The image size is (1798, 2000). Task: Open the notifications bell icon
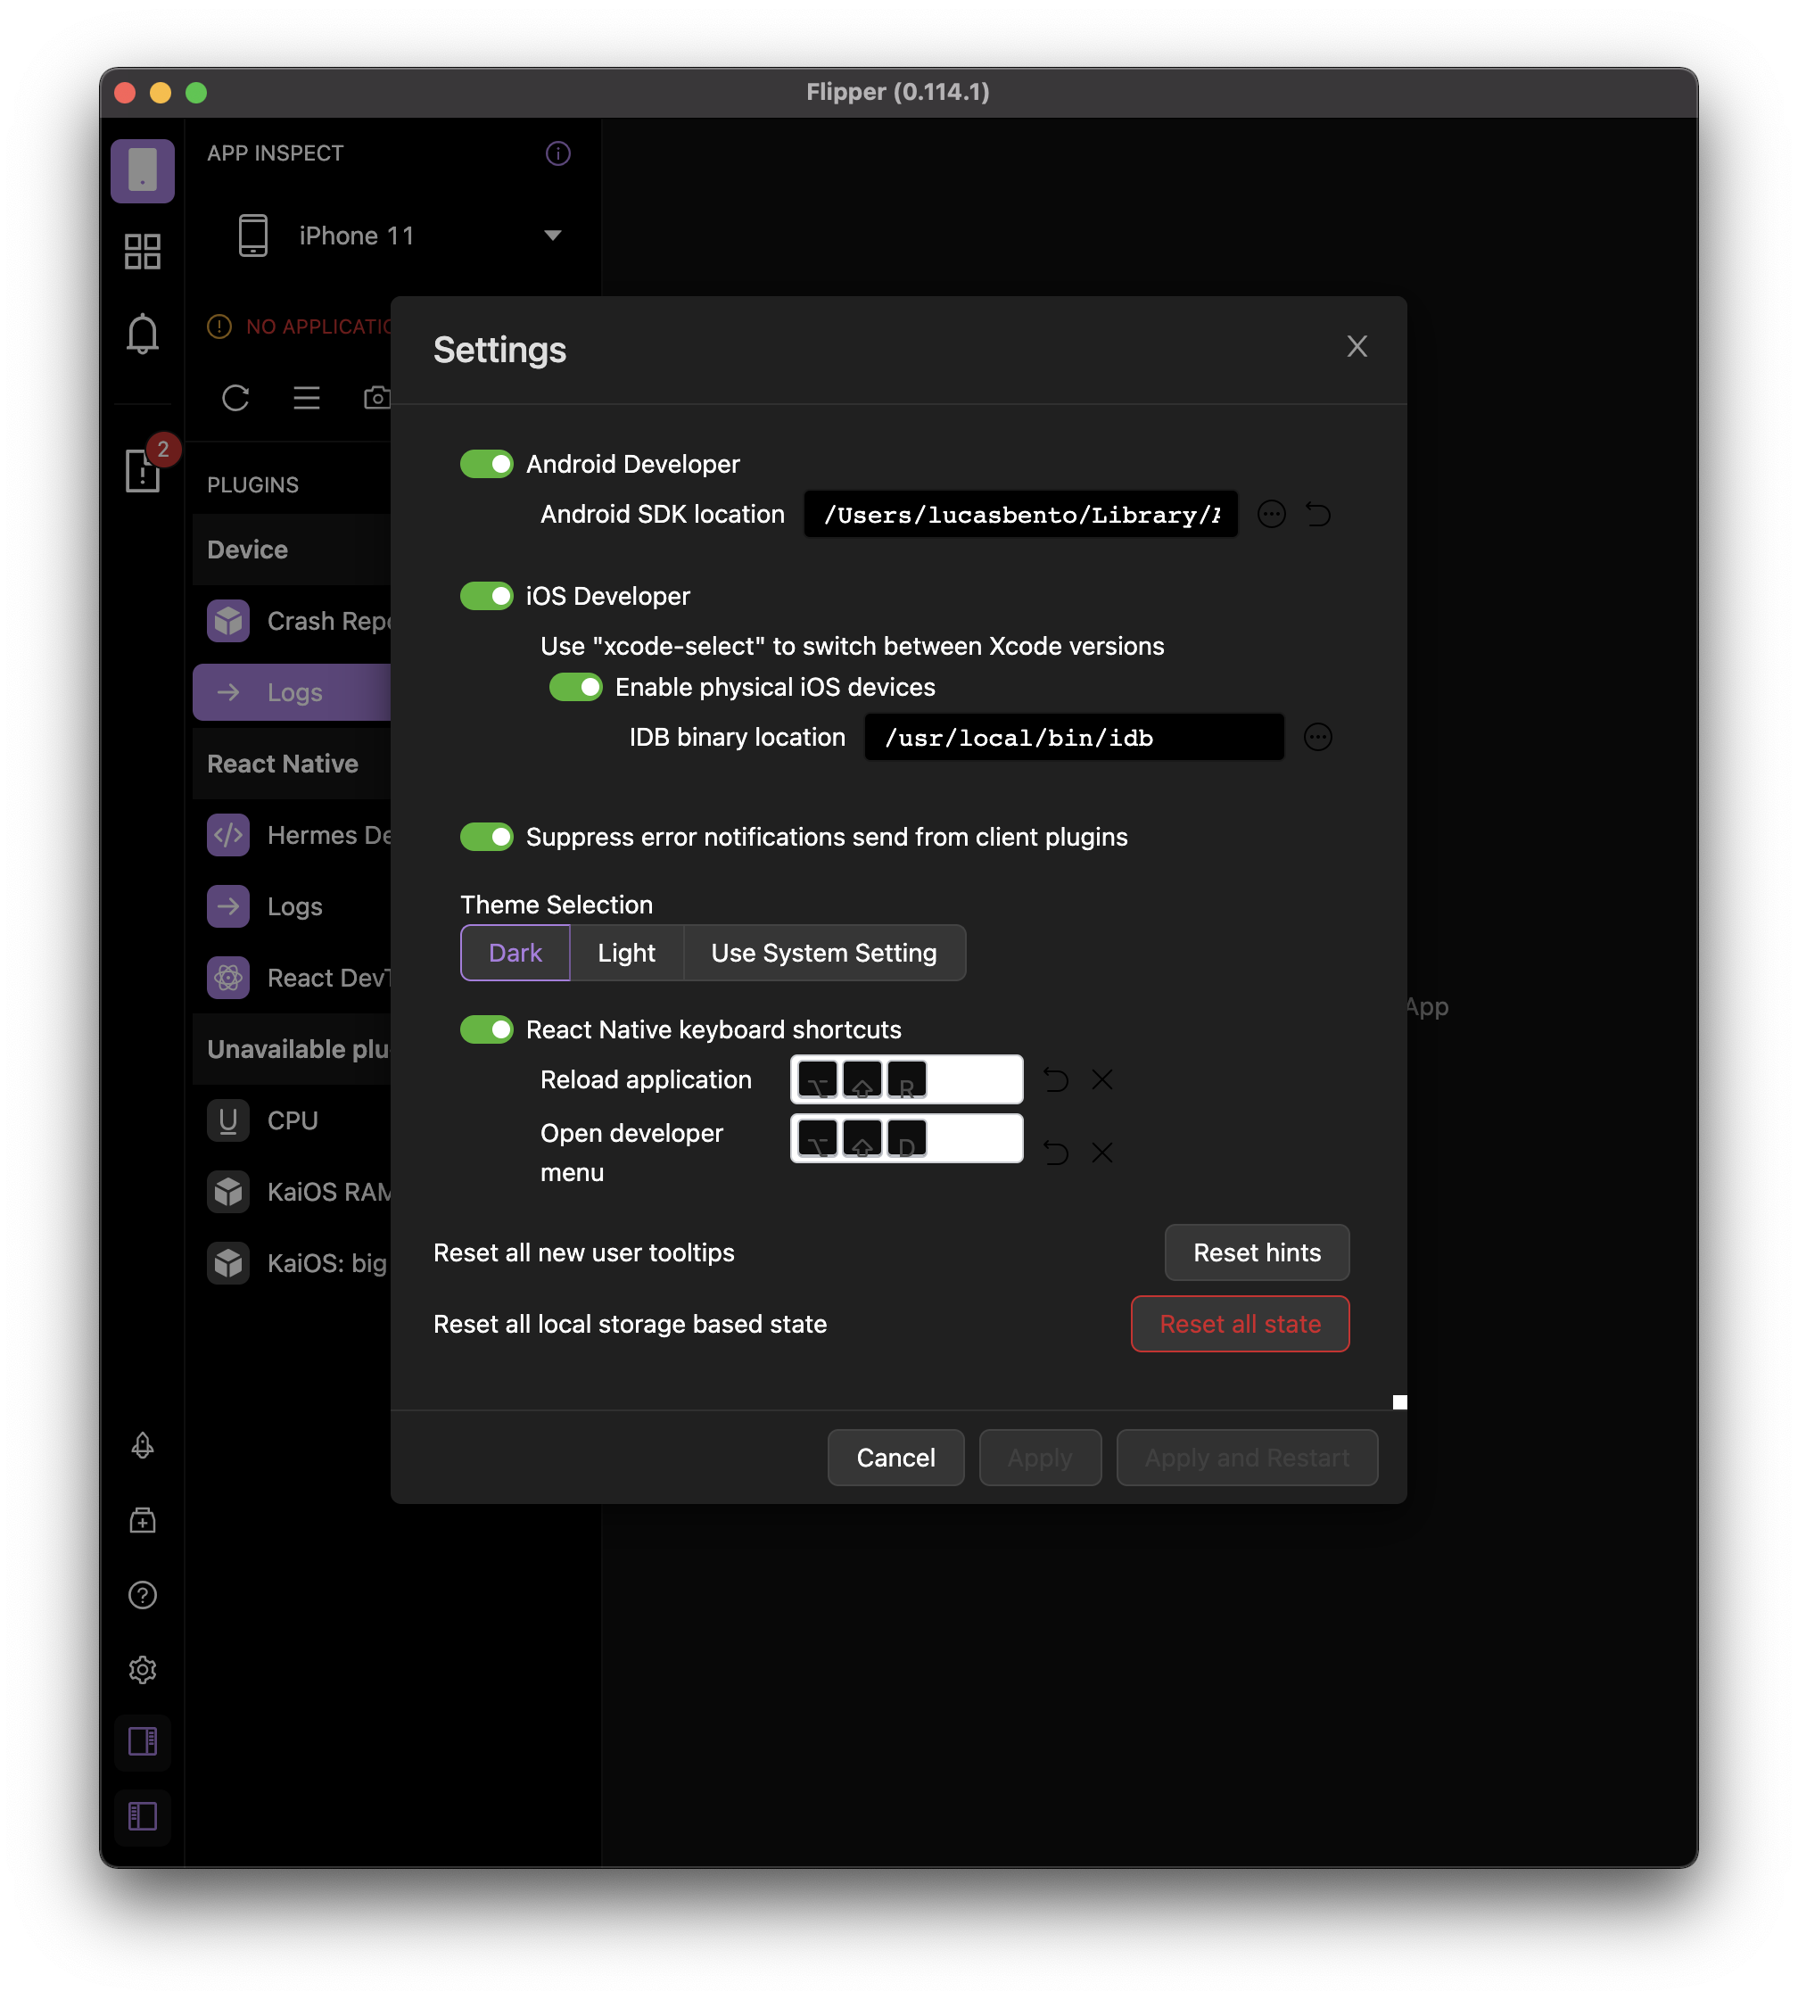point(143,333)
